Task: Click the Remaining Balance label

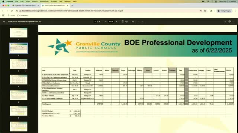Action: 48,116
